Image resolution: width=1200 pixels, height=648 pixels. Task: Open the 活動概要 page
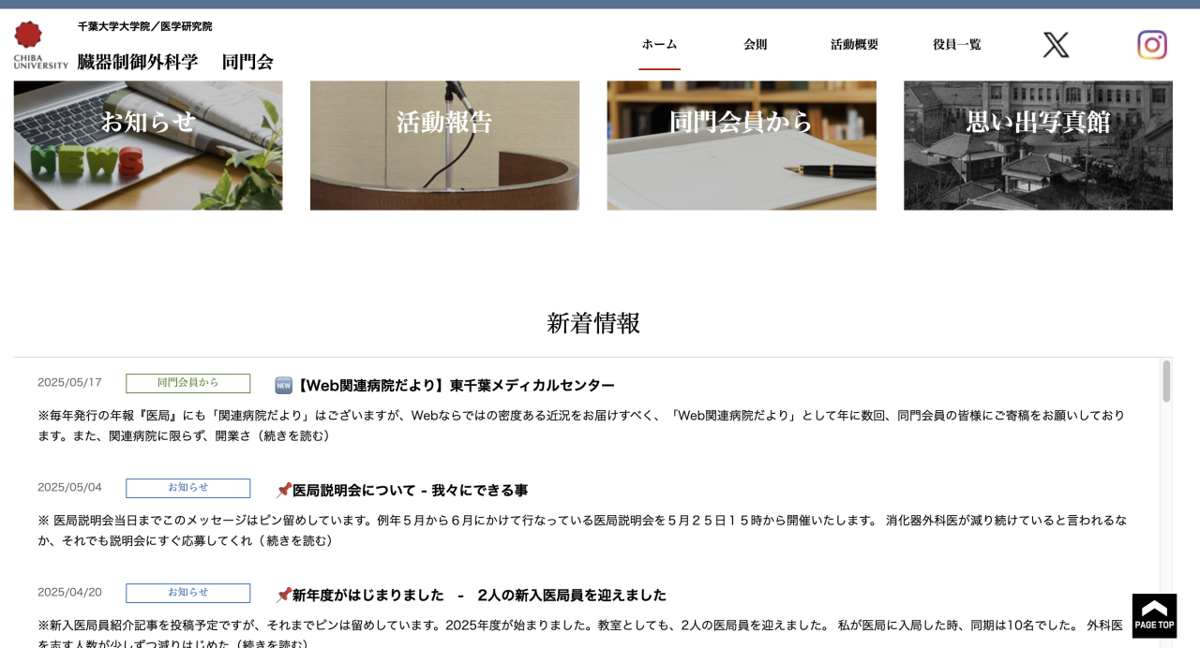click(x=854, y=44)
